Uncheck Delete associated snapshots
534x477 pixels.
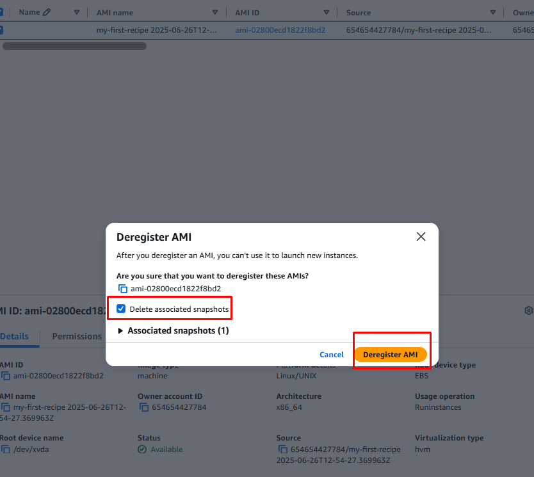pyautogui.click(x=121, y=309)
